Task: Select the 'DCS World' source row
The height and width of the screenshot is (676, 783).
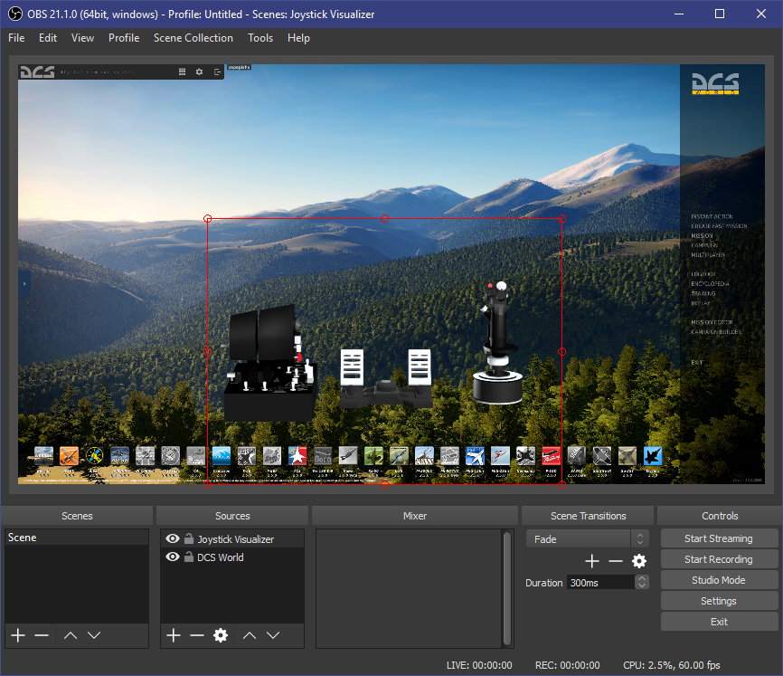Action: click(x=232, y=557)
